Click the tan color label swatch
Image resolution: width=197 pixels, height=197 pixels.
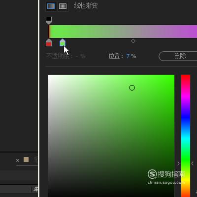point(26,160)
